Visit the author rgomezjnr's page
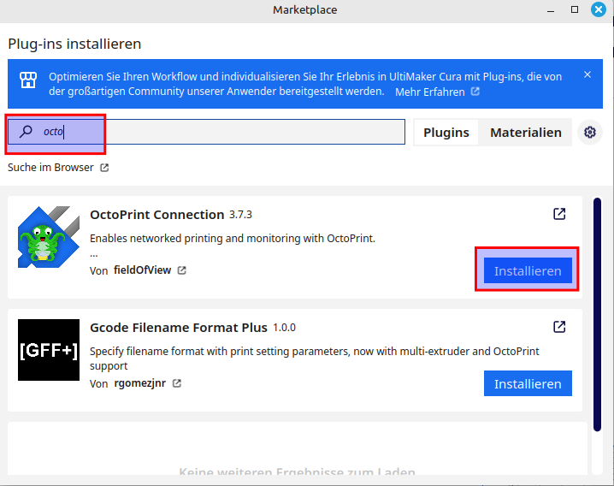 [x=139, y=383]
